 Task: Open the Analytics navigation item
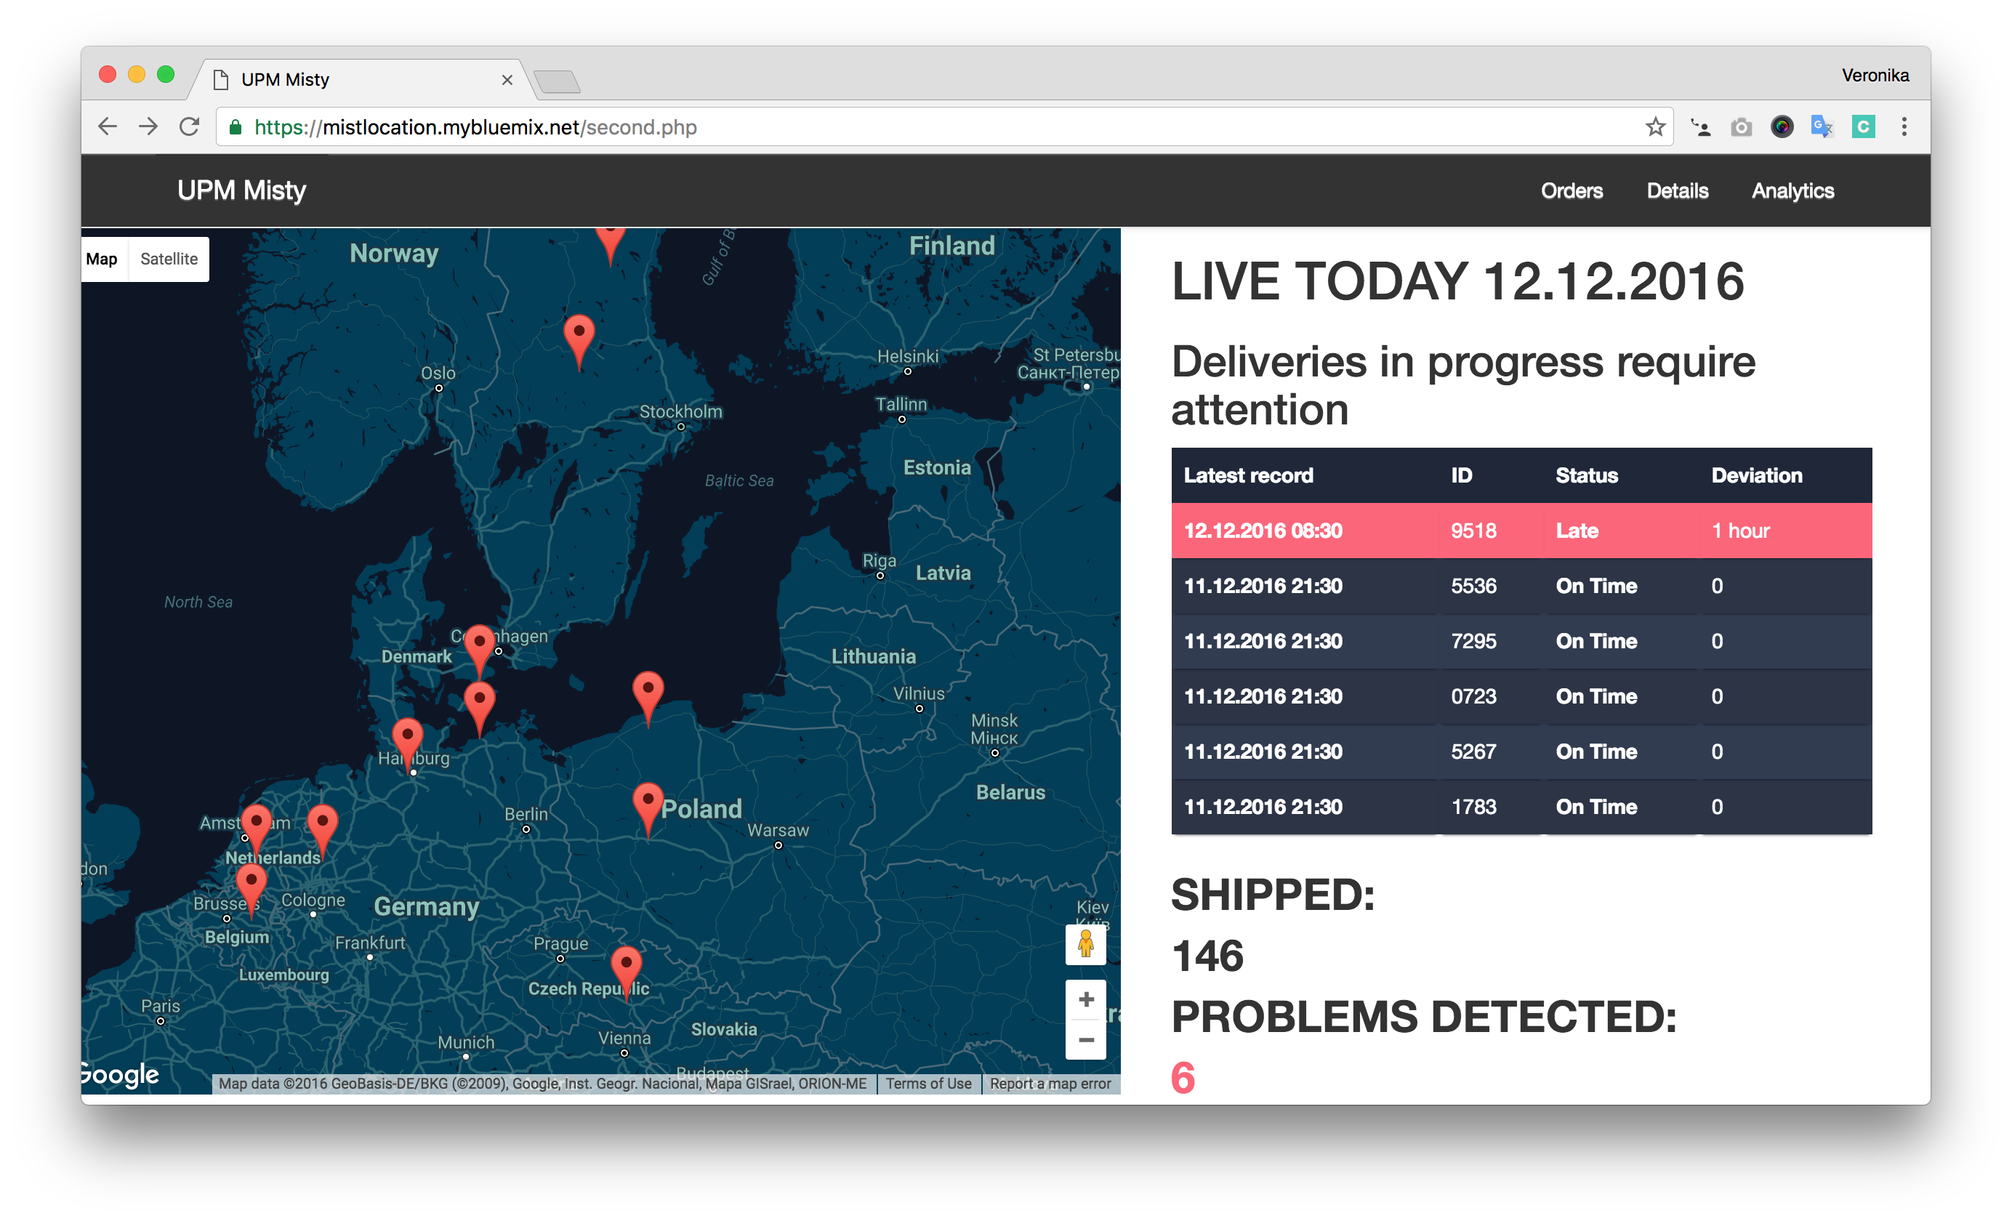[1792, 190]
